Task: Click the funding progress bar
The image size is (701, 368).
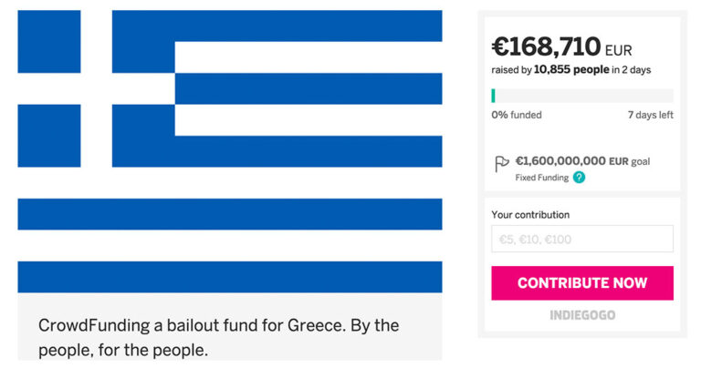Action: tap(582, 96)
